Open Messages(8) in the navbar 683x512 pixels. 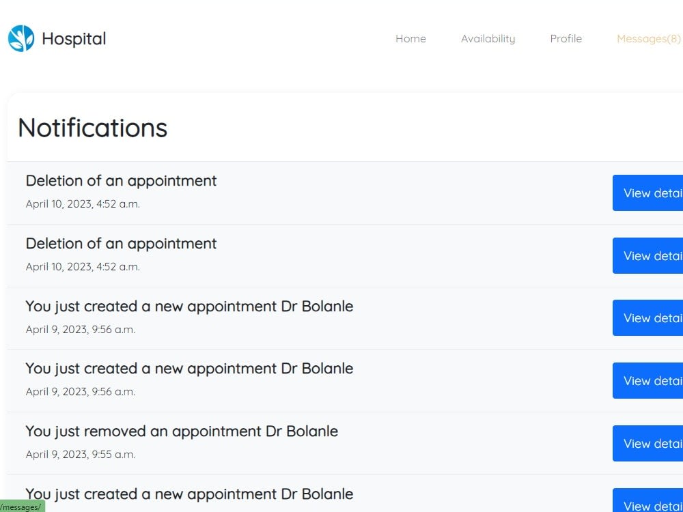[649, 39]
